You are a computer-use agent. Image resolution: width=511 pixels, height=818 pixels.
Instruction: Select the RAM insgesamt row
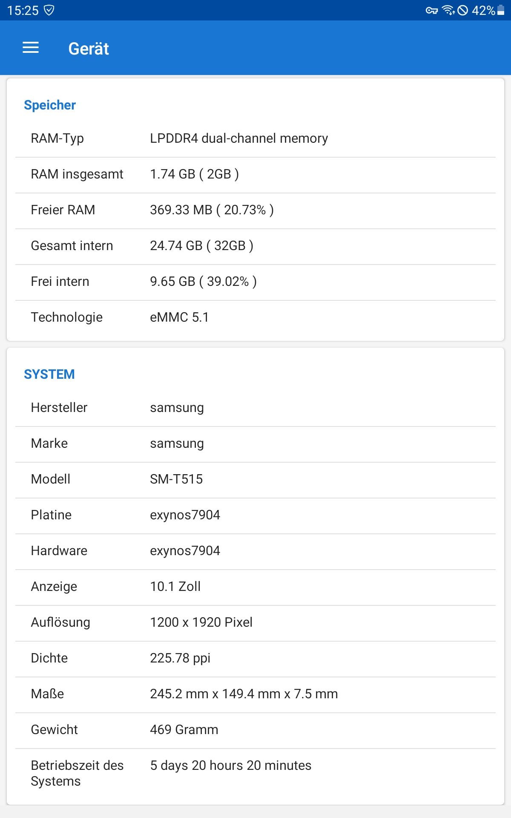(255, 174)
